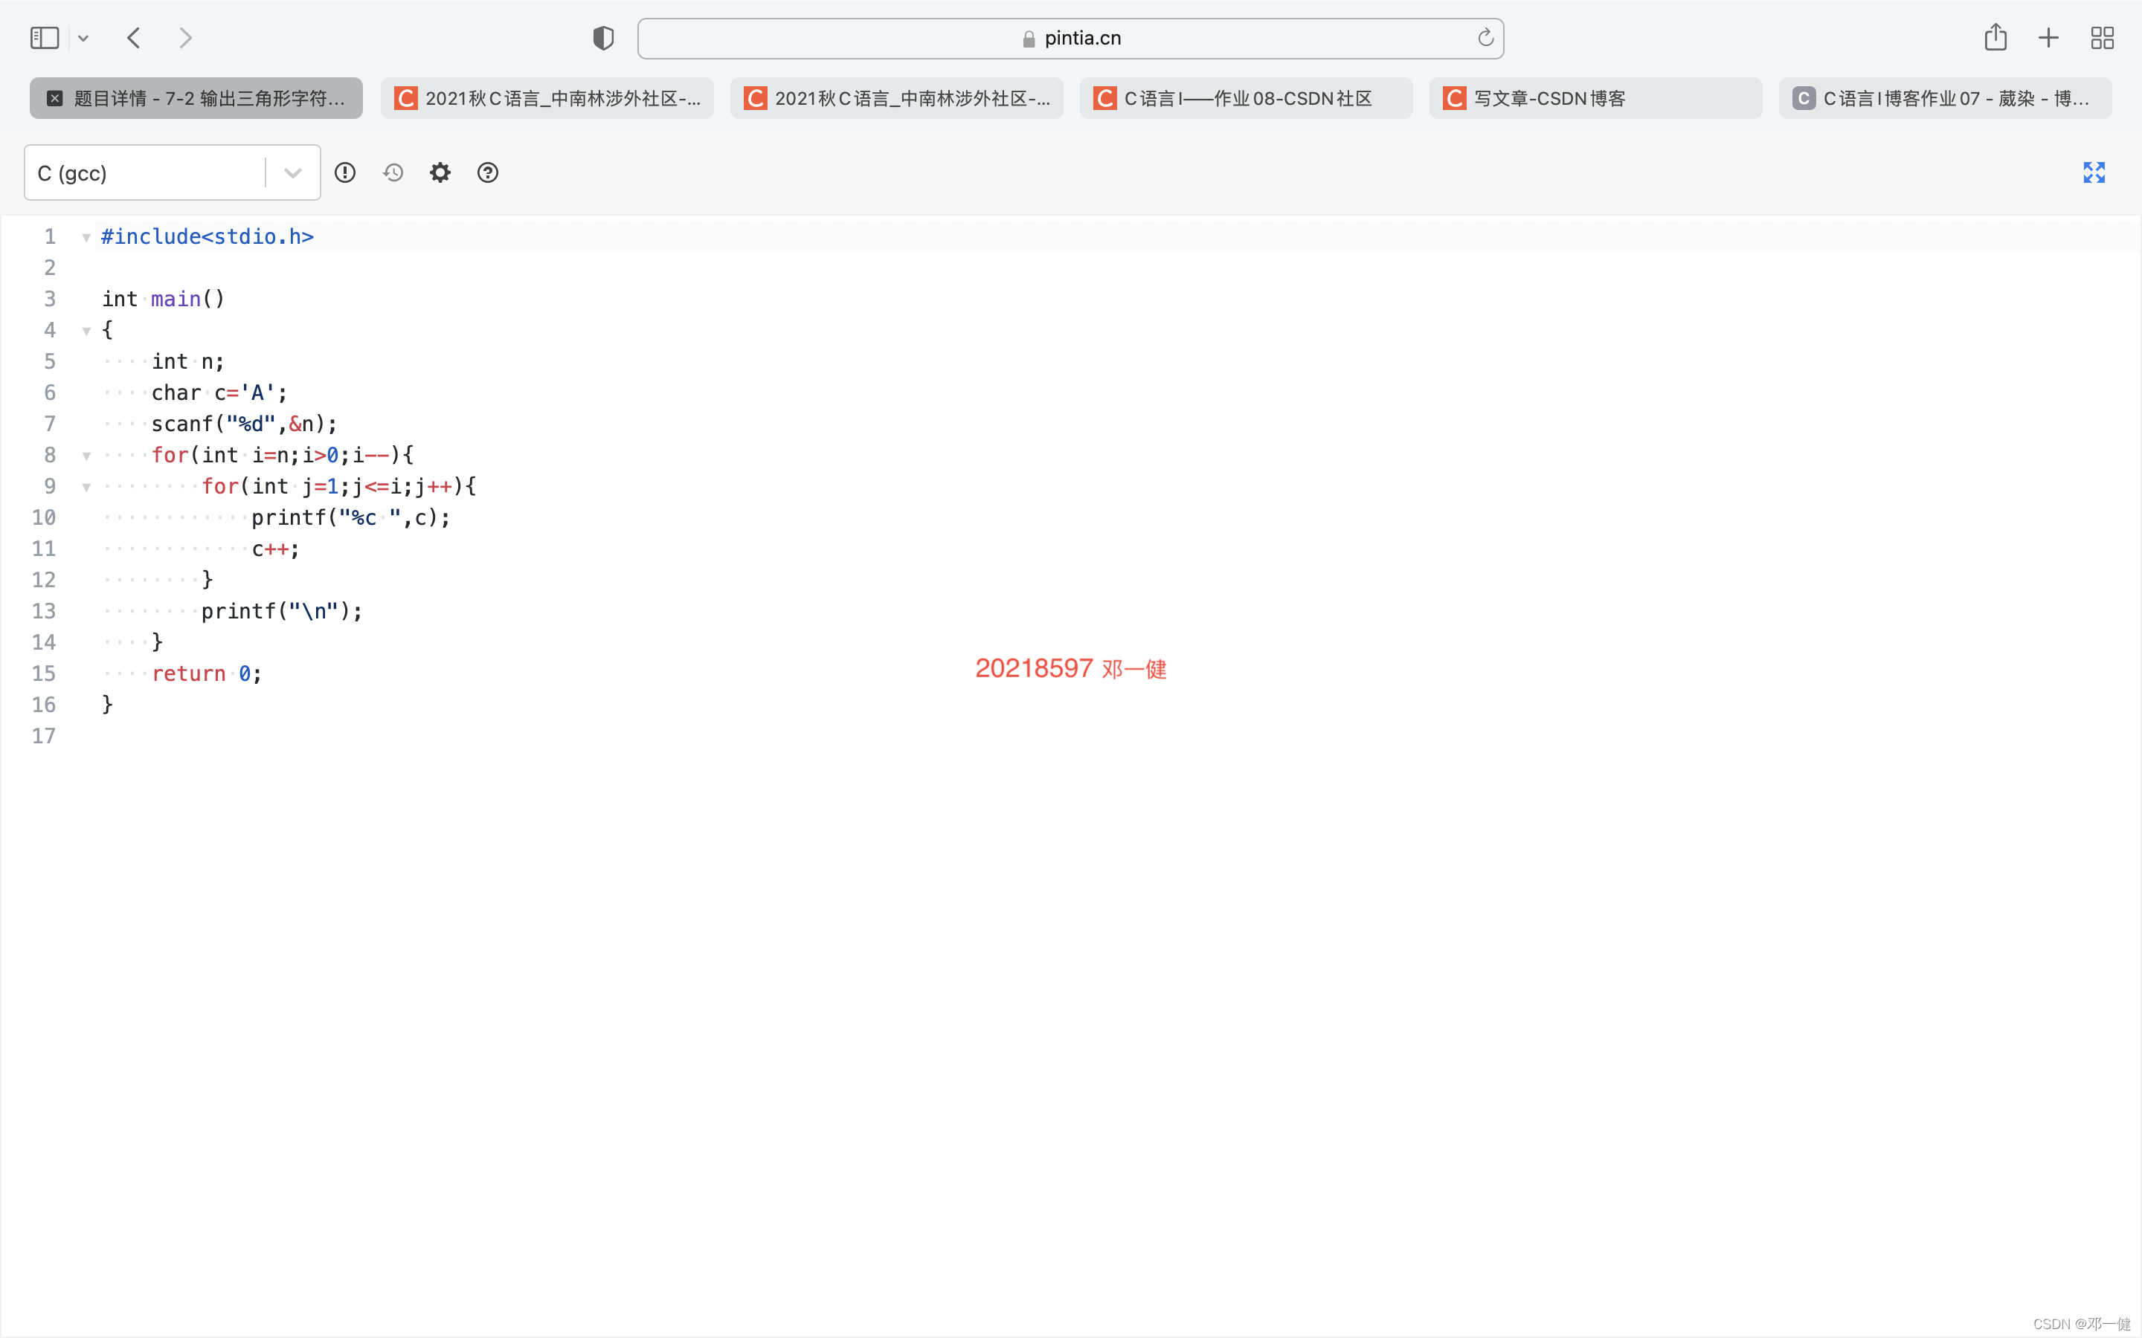Screen dimensions: 2142x1338
Task: Click on the char c='A'; line
Action: (219, 393)
